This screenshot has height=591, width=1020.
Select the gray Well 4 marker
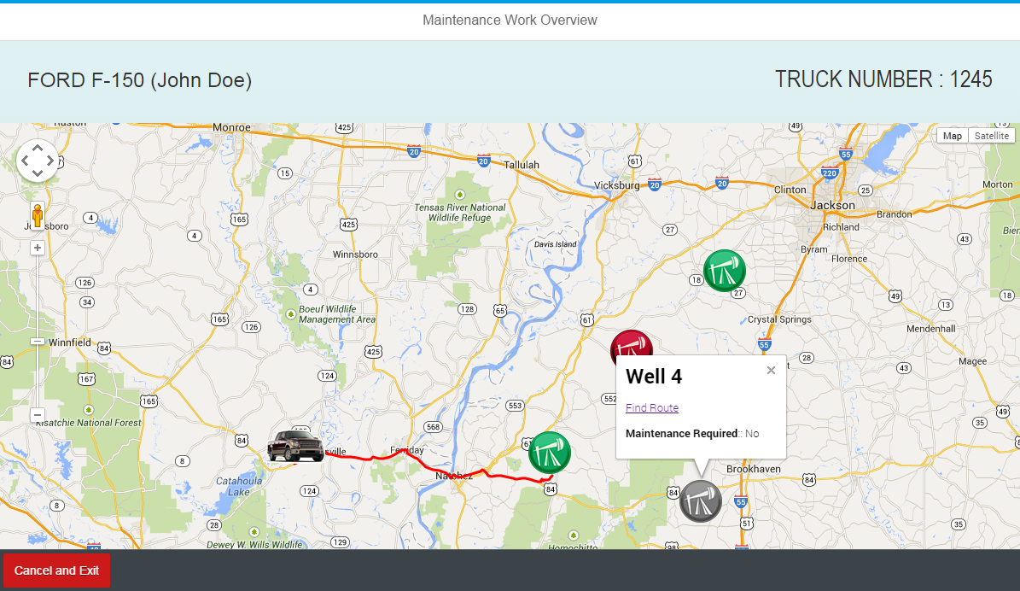pyautogui.click(x=701, y=501)
